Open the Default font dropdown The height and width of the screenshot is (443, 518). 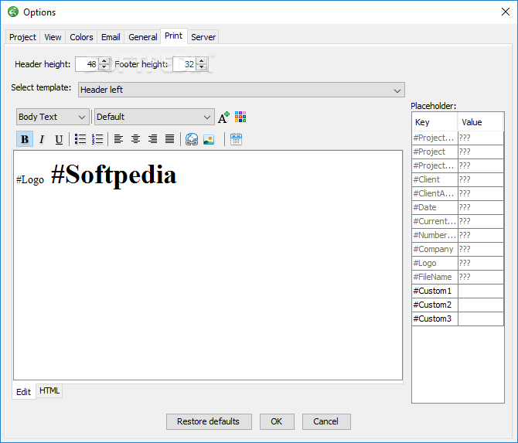point(155,117)
